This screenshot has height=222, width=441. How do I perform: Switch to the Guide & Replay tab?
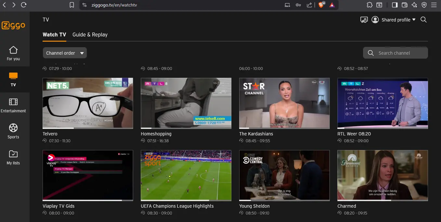tap(90, 35)
